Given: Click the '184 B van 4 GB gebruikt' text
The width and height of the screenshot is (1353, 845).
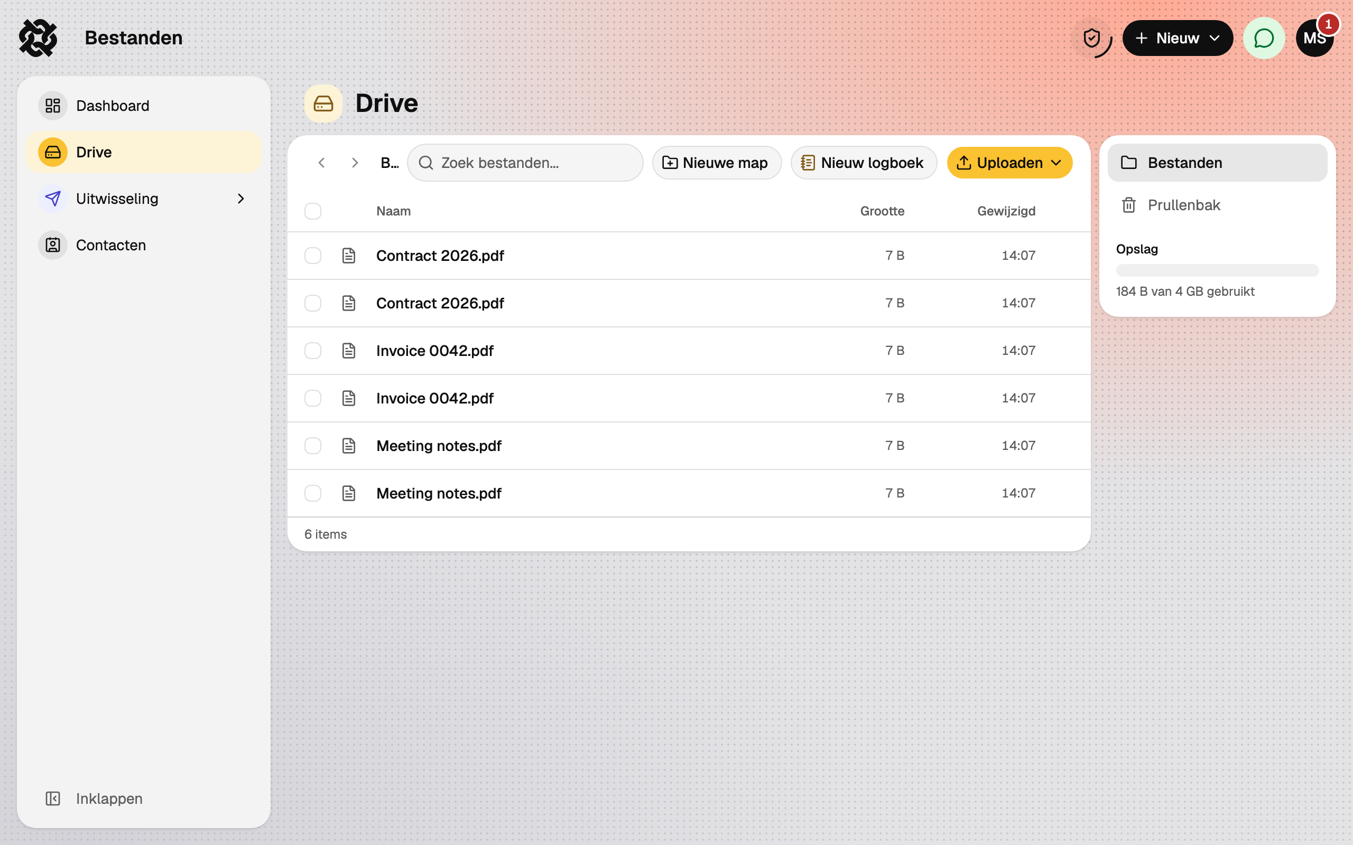Looking at the screenshot, I should click(1185, 291).
